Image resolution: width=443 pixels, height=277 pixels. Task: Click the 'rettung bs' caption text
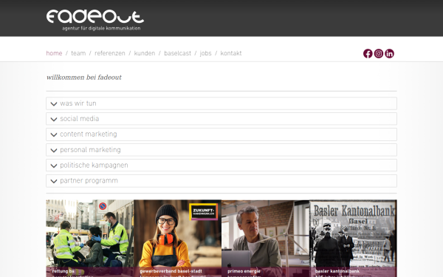pyautogui.click(x=63, y=271)
